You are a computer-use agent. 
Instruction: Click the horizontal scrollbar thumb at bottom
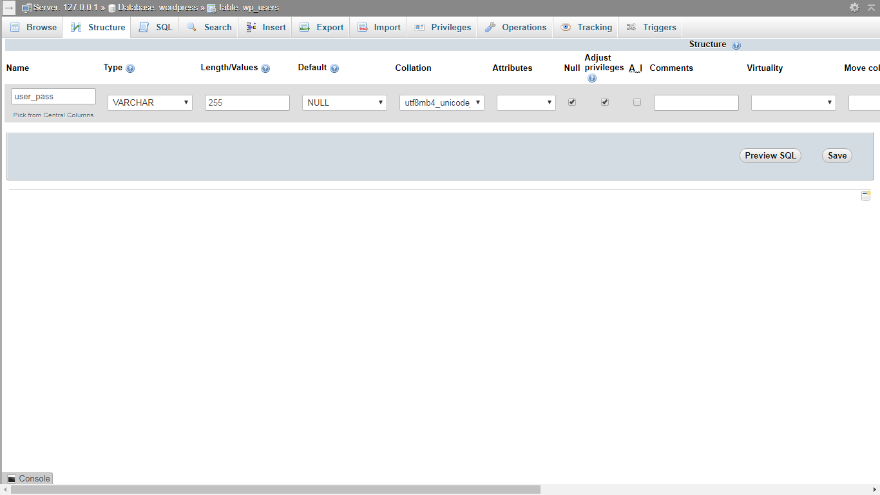[x=276, y=490]
